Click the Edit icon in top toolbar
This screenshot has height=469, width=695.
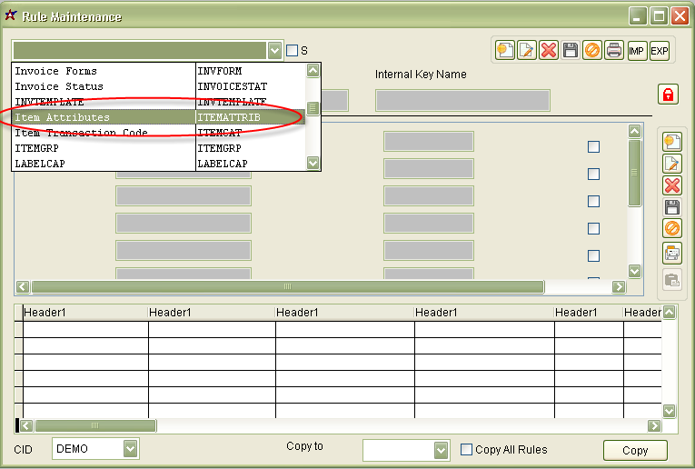click(x=527, y=51)
